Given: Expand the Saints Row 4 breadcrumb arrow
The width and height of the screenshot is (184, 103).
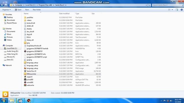Looking at the screenshot, I should click(66, 5).
